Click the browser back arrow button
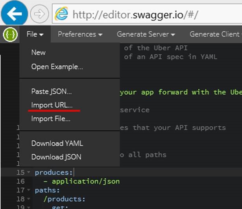 coord(14,14)
